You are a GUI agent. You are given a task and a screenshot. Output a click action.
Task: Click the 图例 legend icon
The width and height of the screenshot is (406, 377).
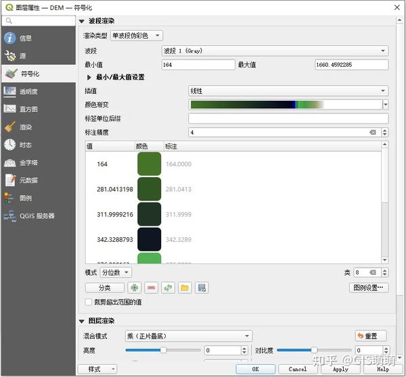click(x=8, y=198)
